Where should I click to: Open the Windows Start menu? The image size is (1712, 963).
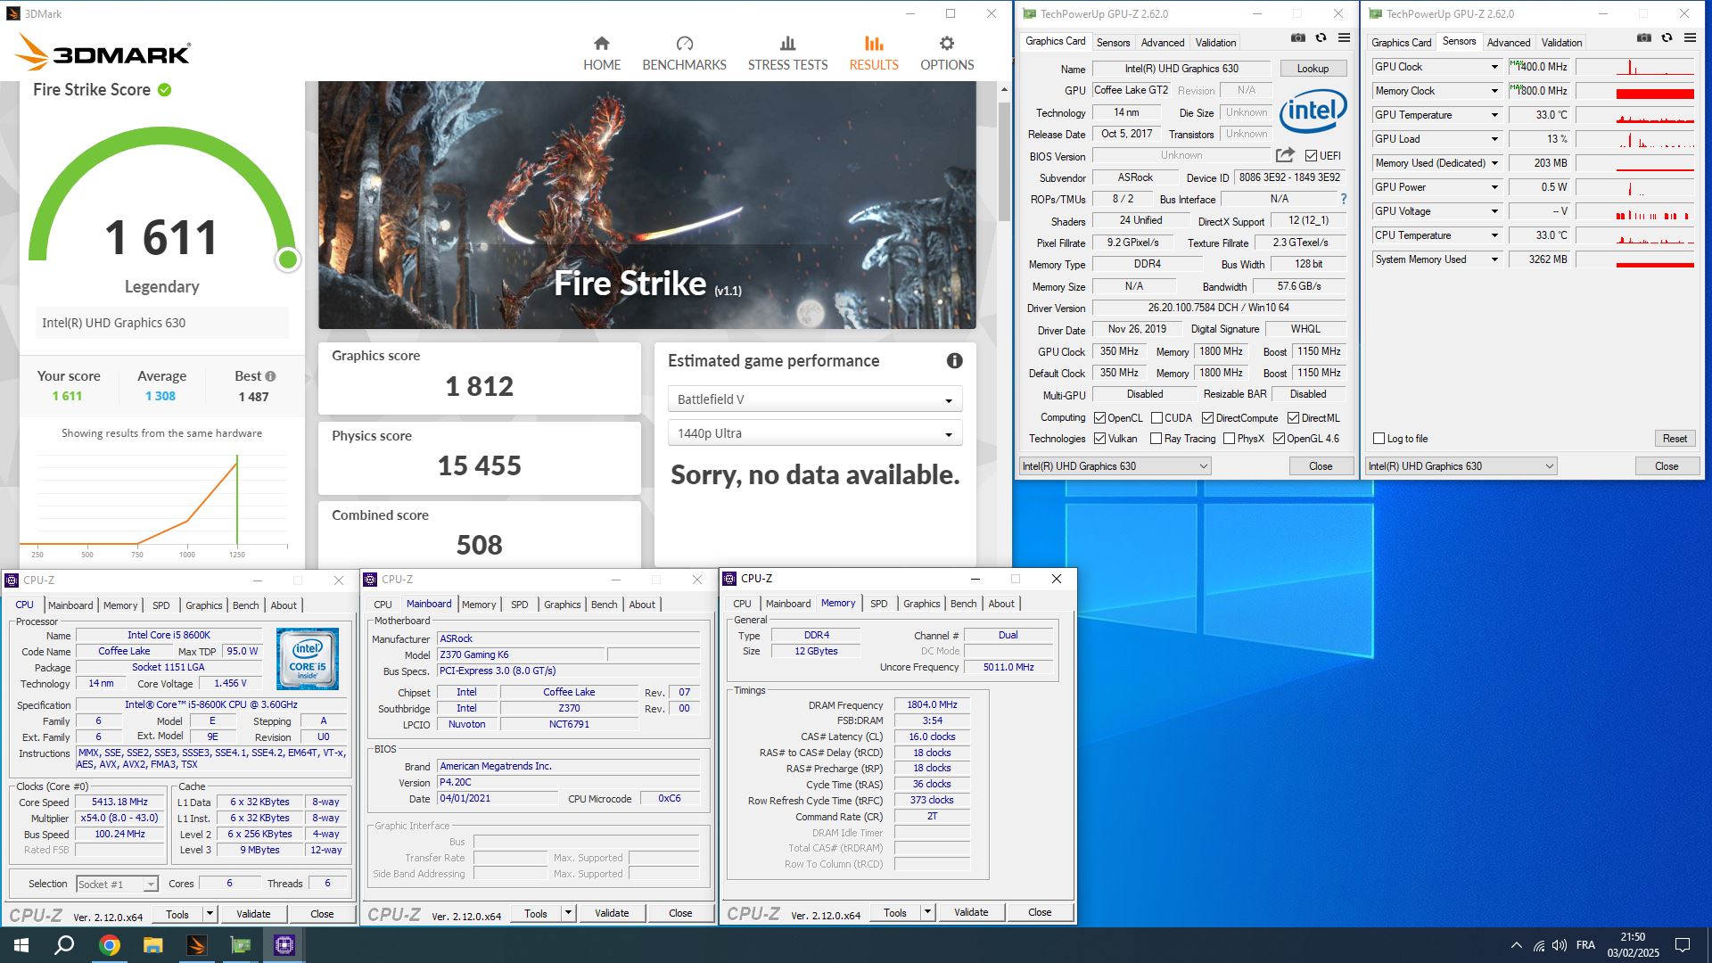(x=21, y=945)
